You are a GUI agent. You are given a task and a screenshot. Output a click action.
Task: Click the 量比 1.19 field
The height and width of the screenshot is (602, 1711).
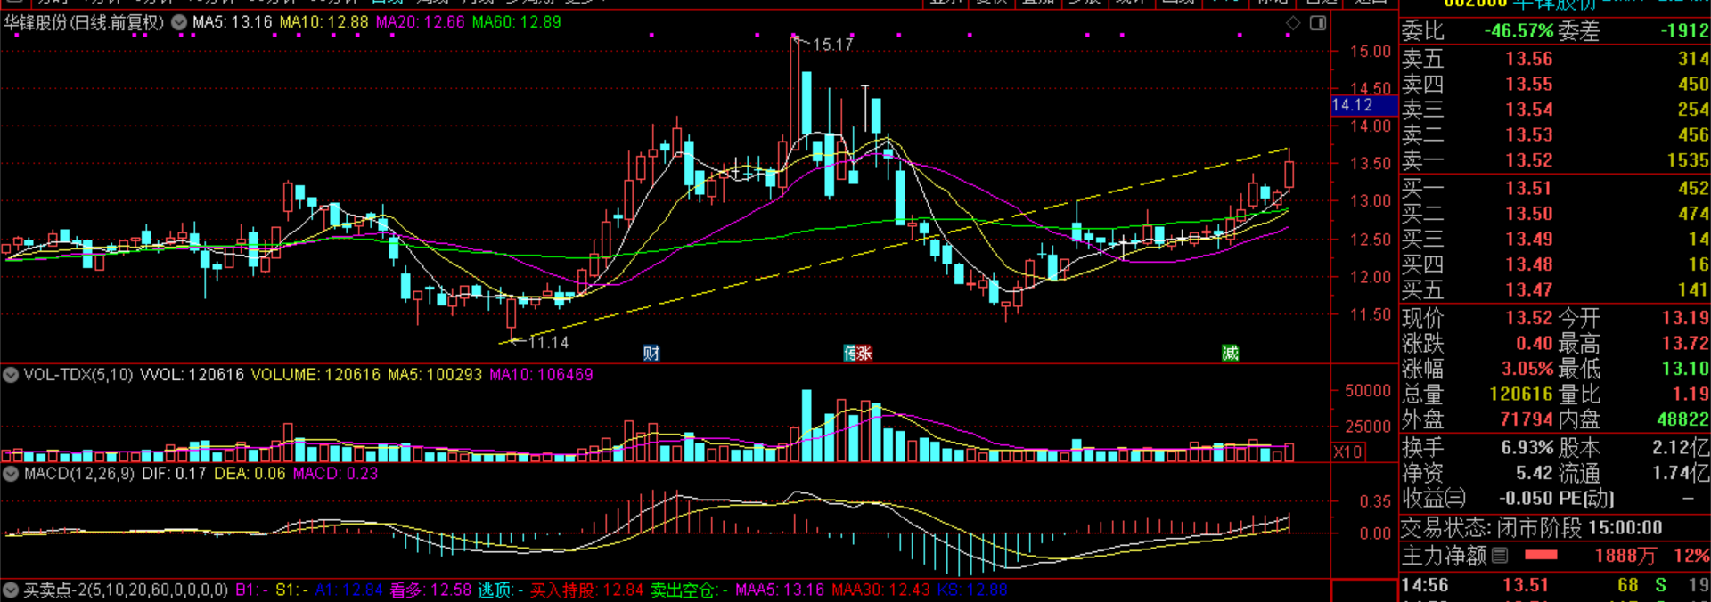click(x=1633, y=395)
